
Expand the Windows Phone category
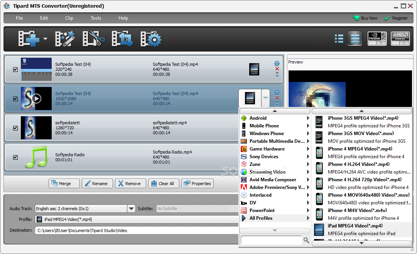[275, 134]
